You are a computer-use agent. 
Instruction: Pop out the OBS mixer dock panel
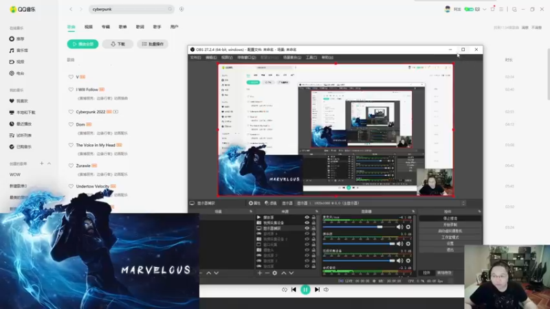413,211
